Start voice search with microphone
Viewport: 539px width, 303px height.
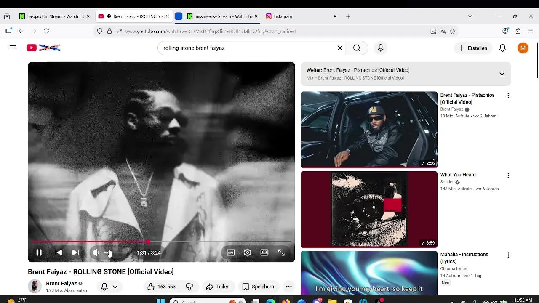[x=380, y=48]
